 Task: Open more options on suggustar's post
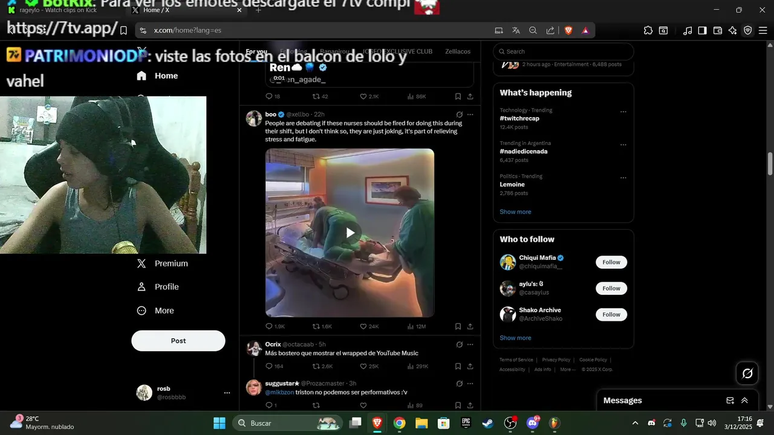(470, 383)
